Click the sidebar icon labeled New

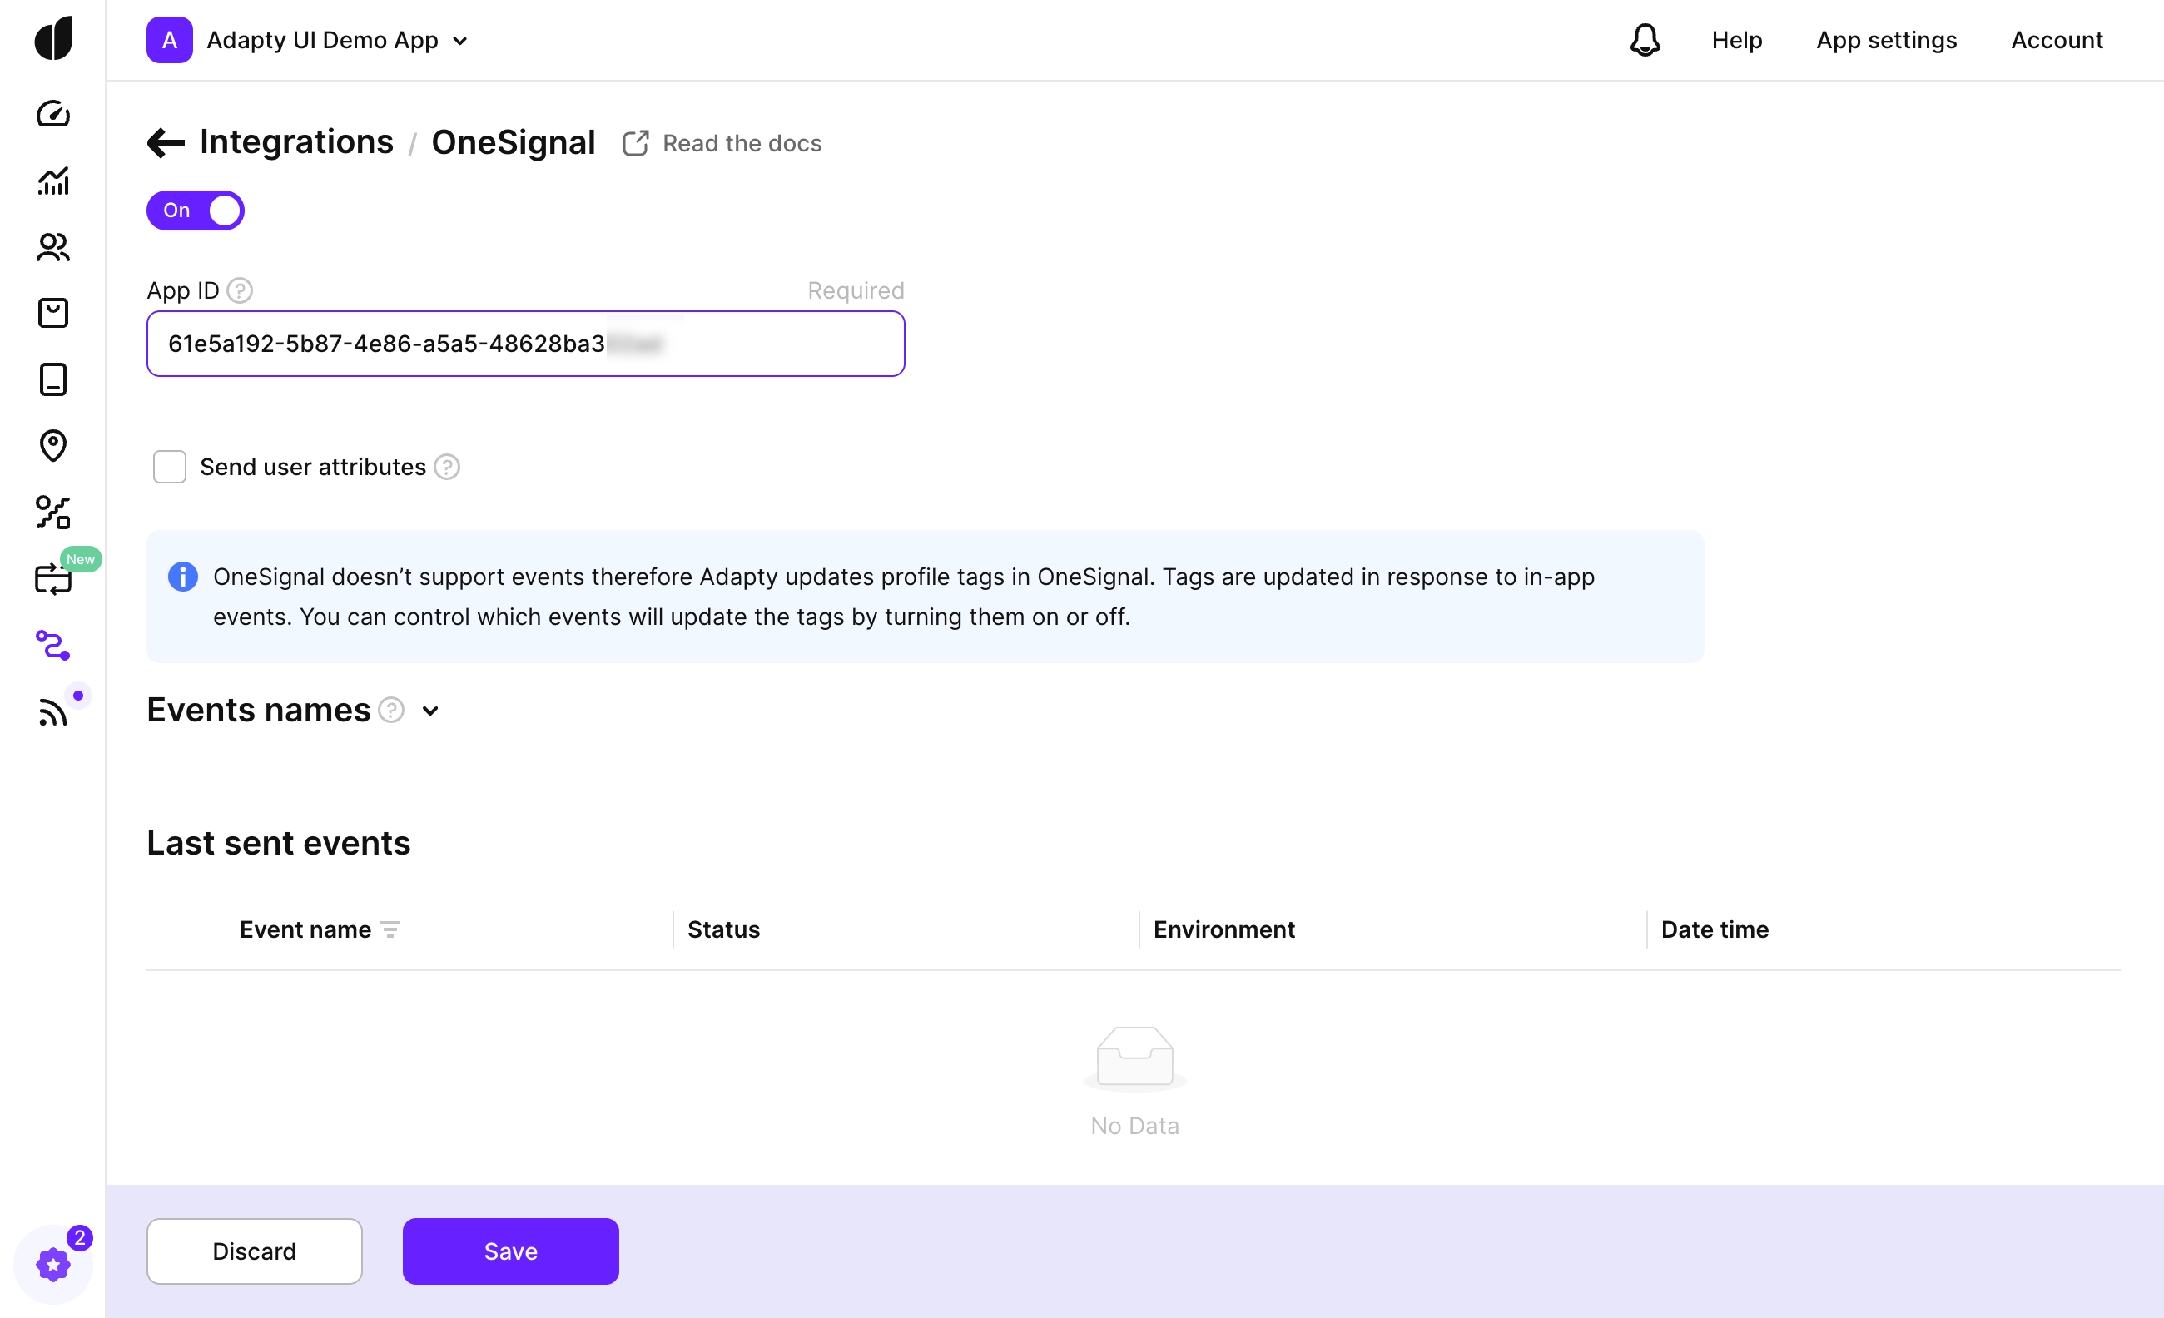click(x=52, y=577)
